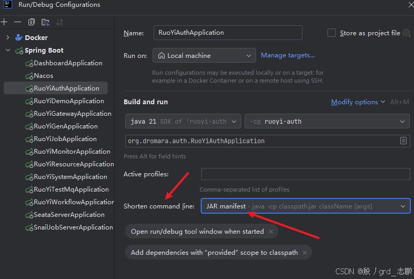
Task: Click the IntelliJ IDEA logo in title bar
Action: [x=8, y=4]
